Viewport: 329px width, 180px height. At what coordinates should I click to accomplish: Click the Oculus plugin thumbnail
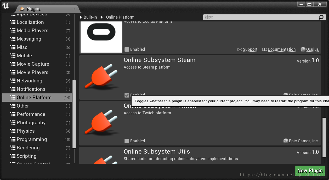coord(101,37)
